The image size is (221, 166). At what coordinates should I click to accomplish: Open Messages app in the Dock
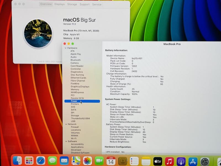click(x=52, y=161)
